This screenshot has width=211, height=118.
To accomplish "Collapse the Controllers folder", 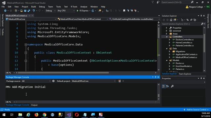I will coord(167,37).
